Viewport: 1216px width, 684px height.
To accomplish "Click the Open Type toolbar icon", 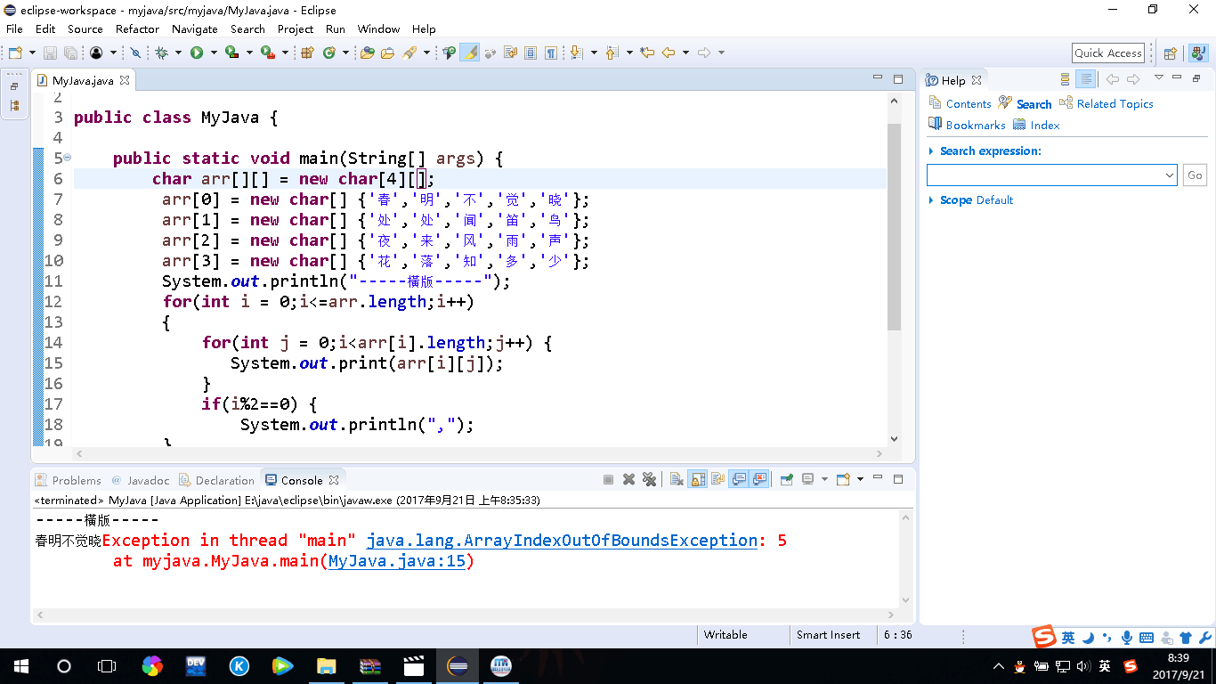I will [368, 53].
